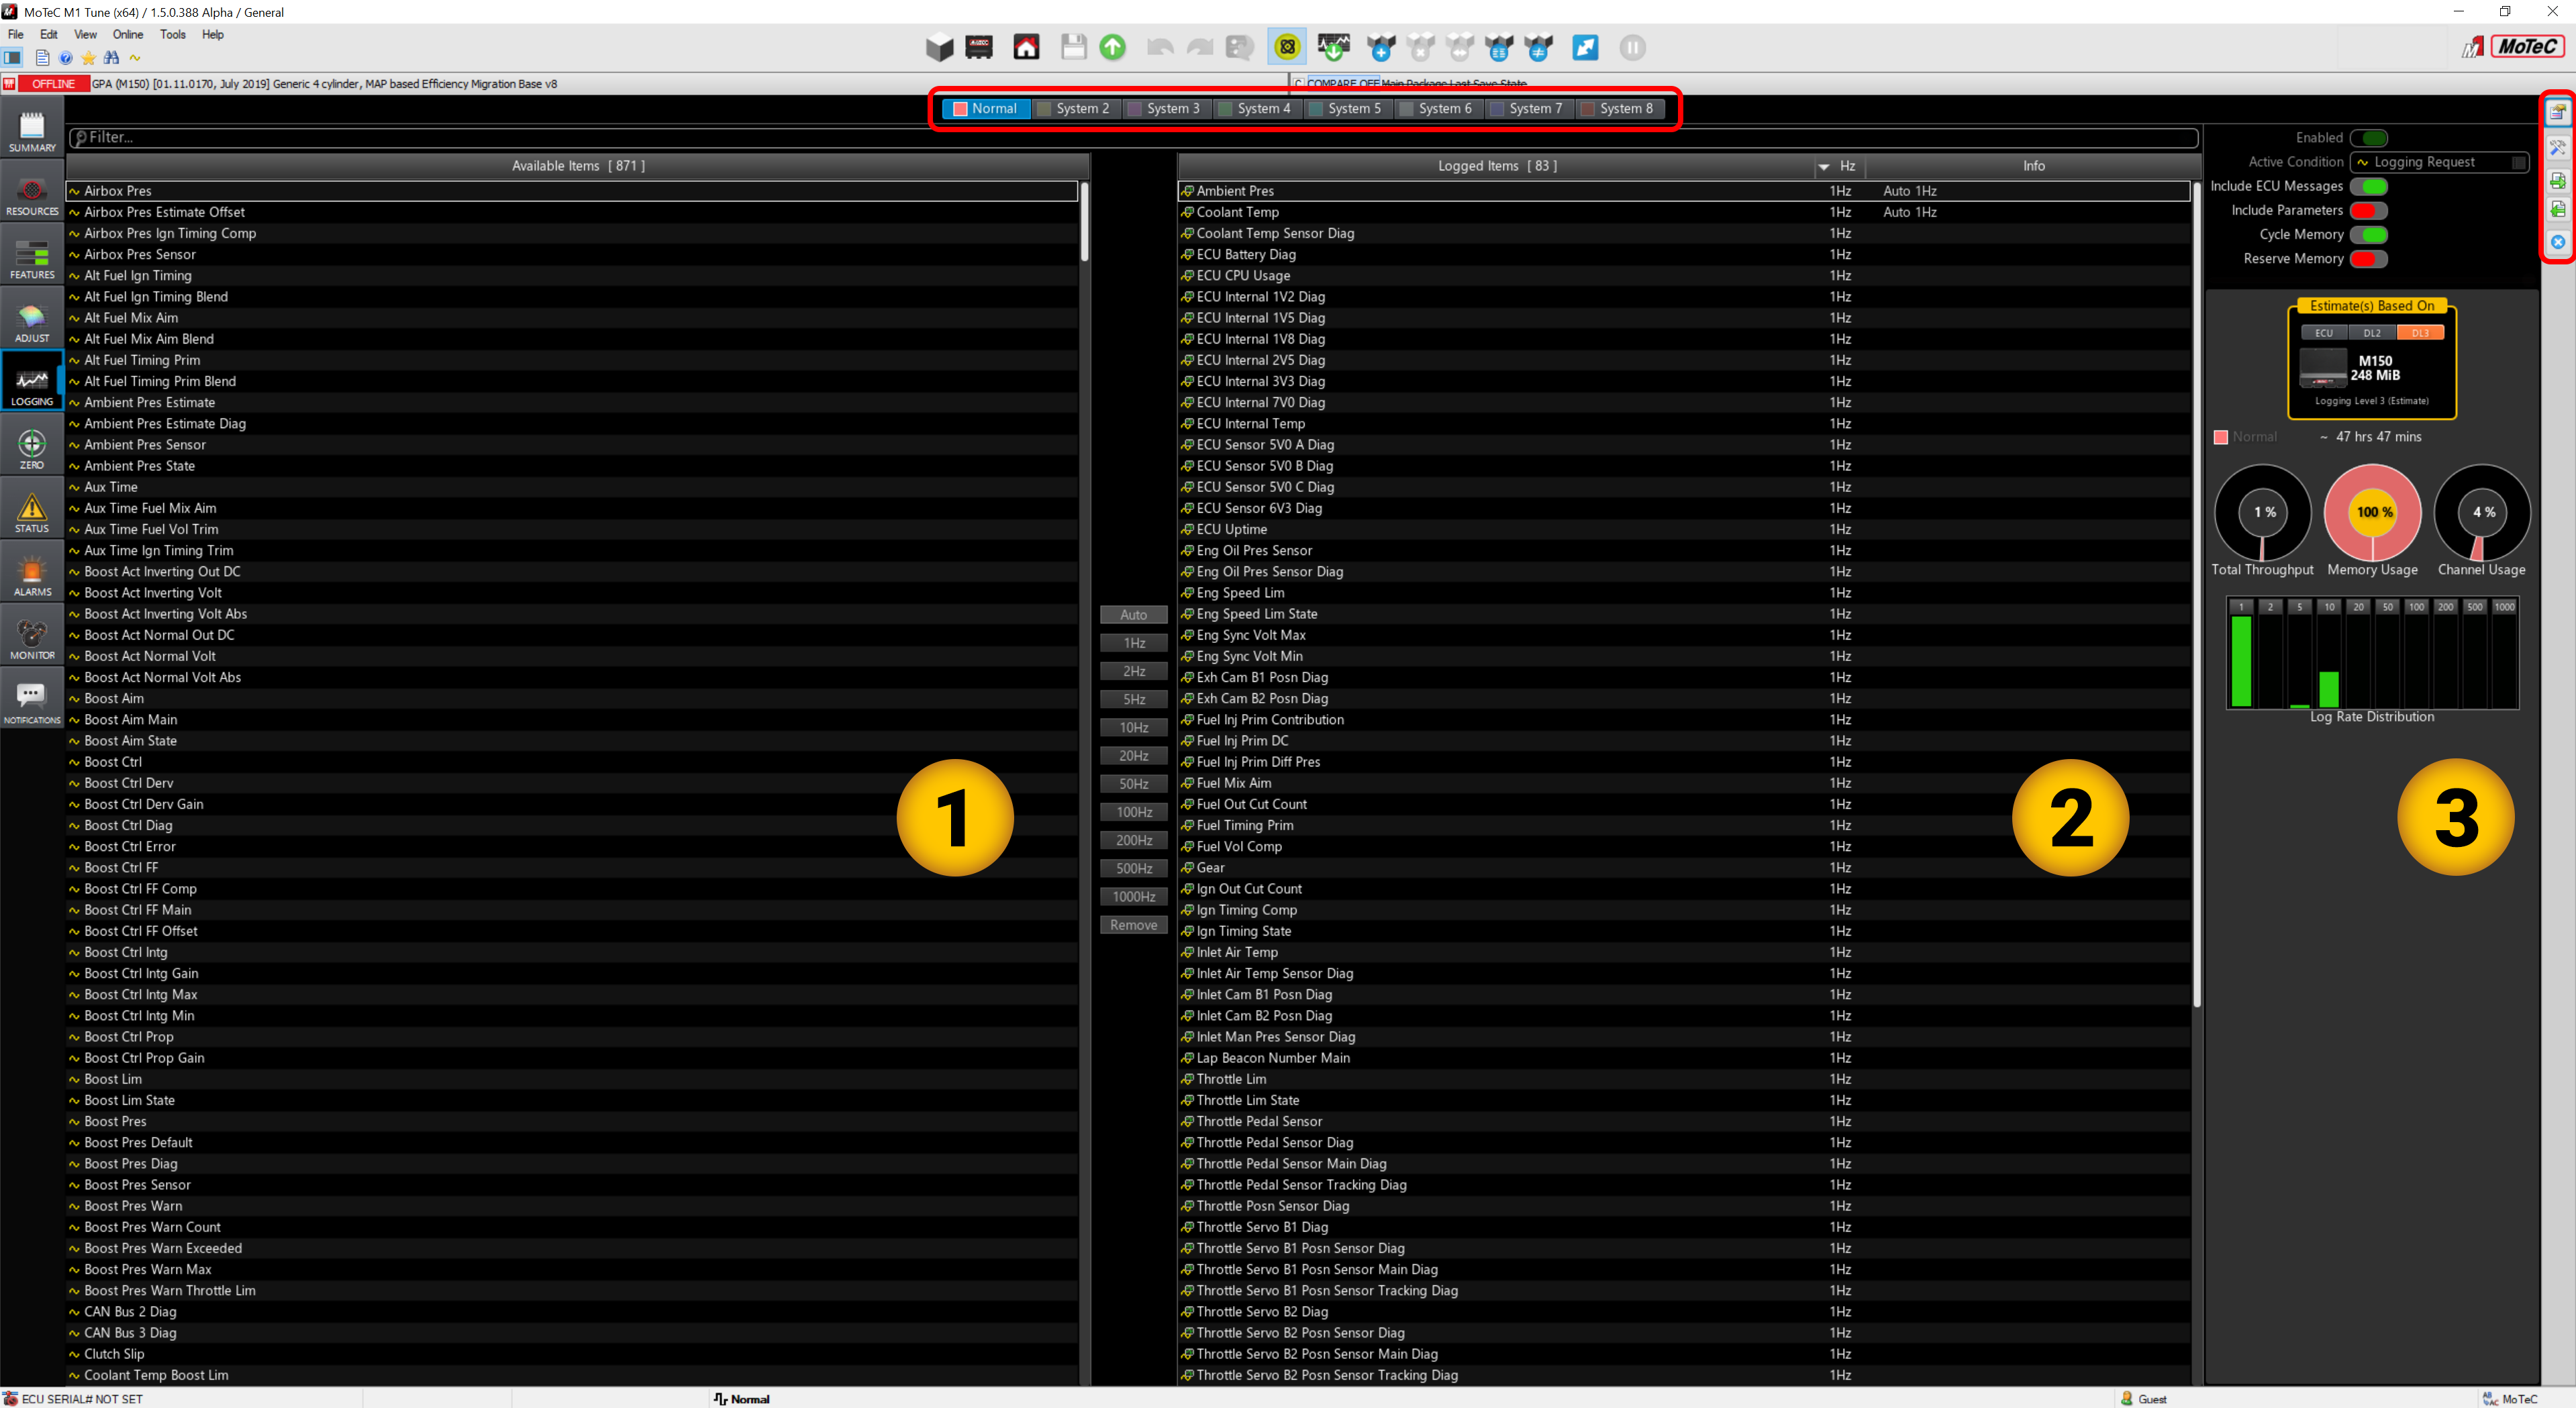The width and height of the screenshot is (2576, 1408).
Task: Click the red home toolbar icon
Action: coord(1026,47)
